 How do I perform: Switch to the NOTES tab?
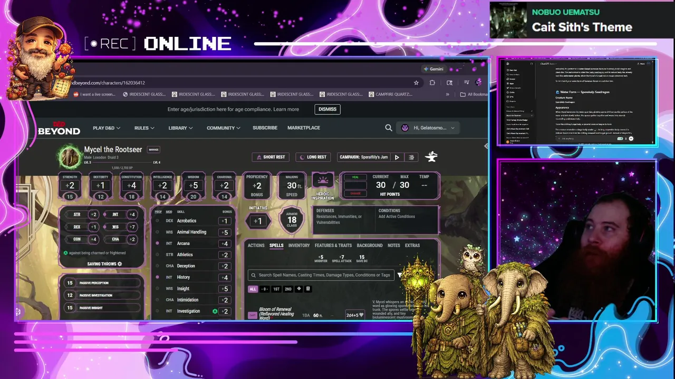[393, 245]
